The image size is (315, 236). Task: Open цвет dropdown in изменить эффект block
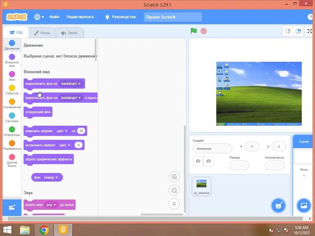tap(62, 131)
